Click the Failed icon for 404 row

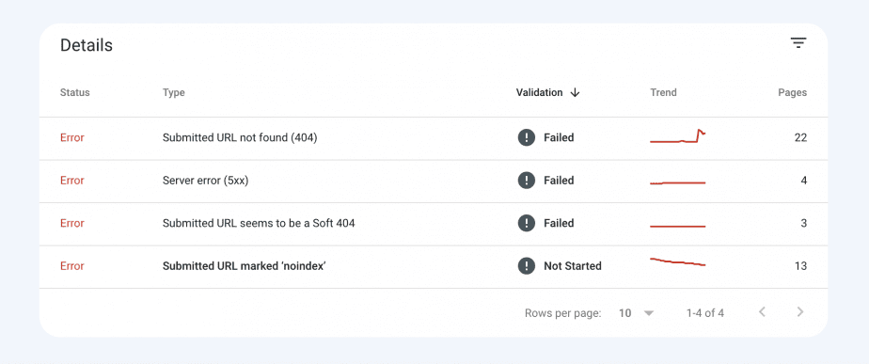[527, 137]
